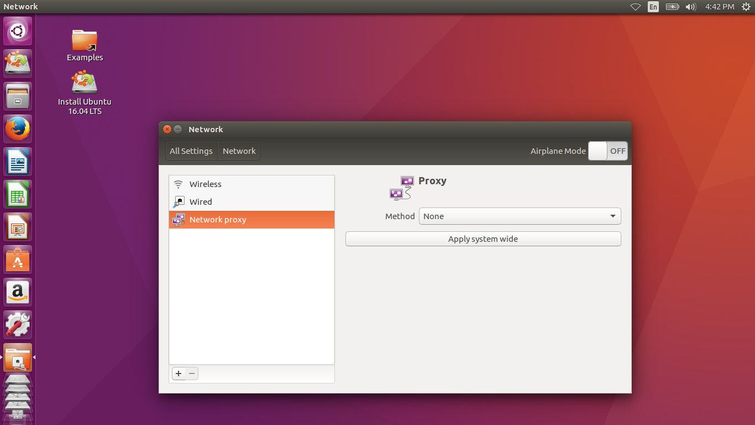The width and height of the screenshot is (755, 425).
Task: Open the Files manager in the launcher
Action: click(x=18, y=96)
